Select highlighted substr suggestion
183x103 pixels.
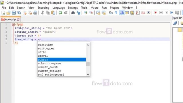[62, 60]
